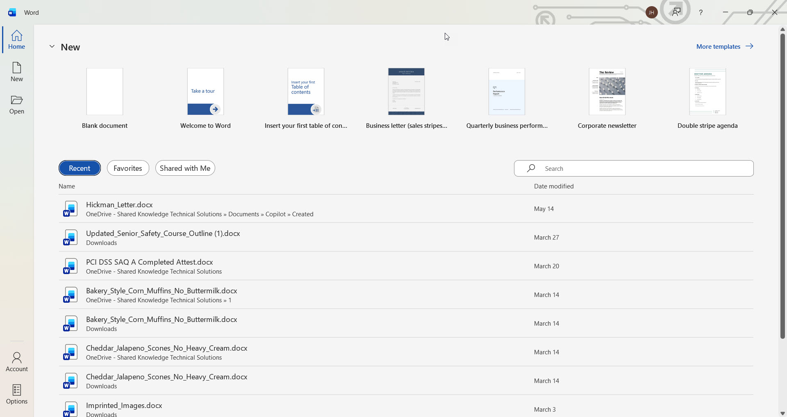Open Updated_Senior_Safety_Course_Outline (1).docx

[x=406, y=238]
